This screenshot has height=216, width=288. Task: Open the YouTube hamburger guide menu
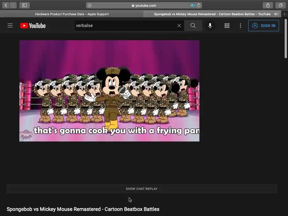(x=10, y=26)
